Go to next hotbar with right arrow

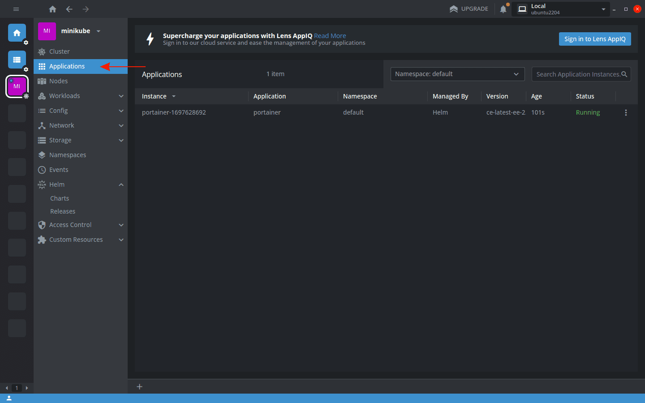tap(27, 388)
